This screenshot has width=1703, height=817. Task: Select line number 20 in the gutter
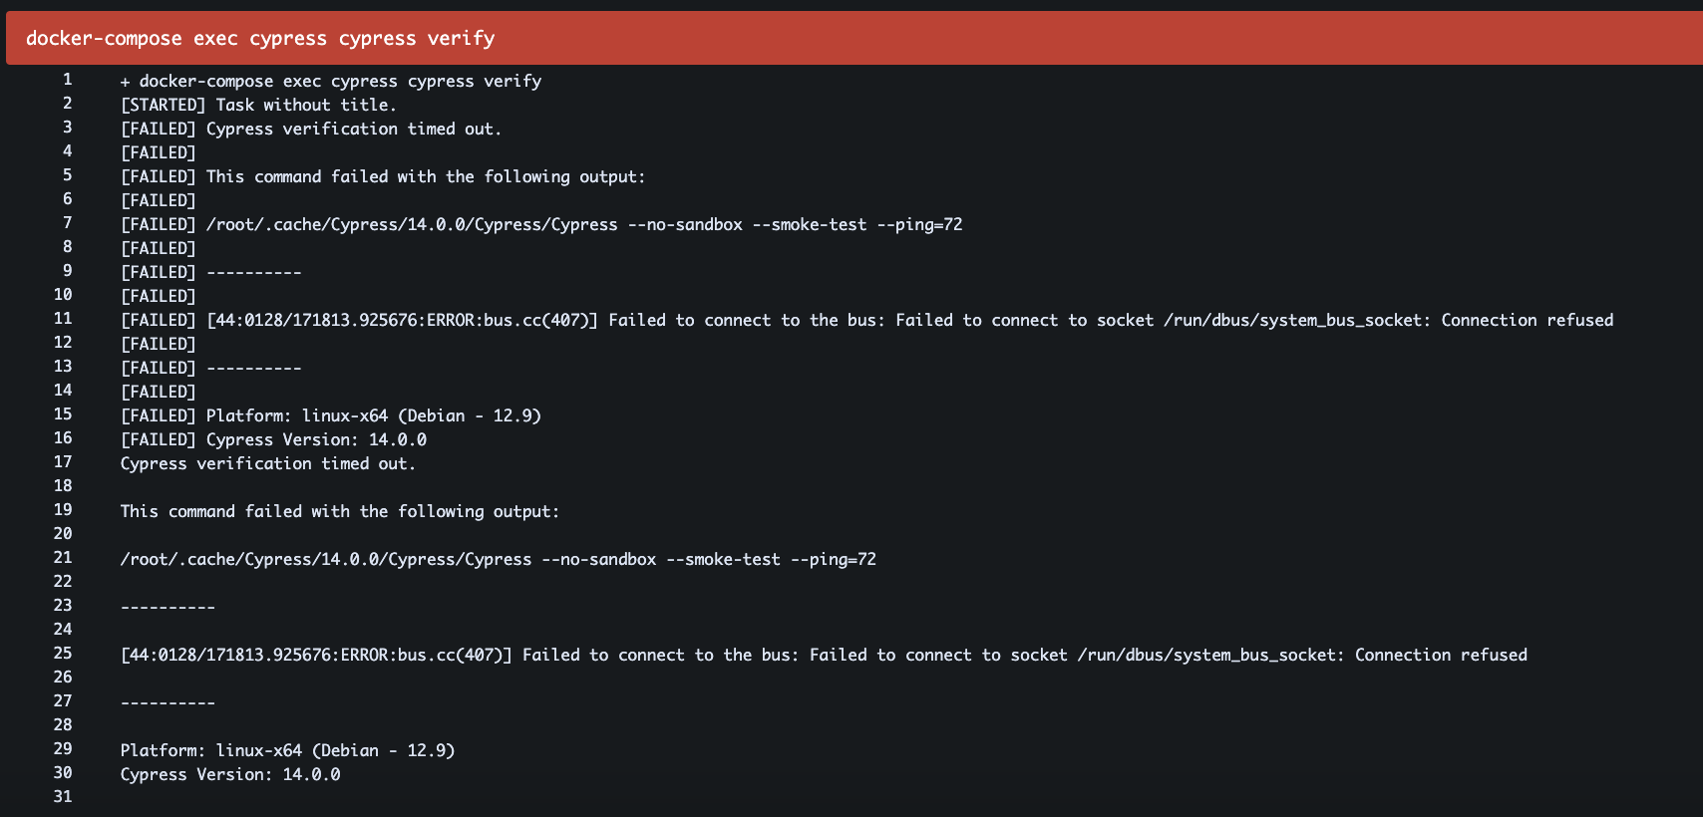tap(63, 534)
